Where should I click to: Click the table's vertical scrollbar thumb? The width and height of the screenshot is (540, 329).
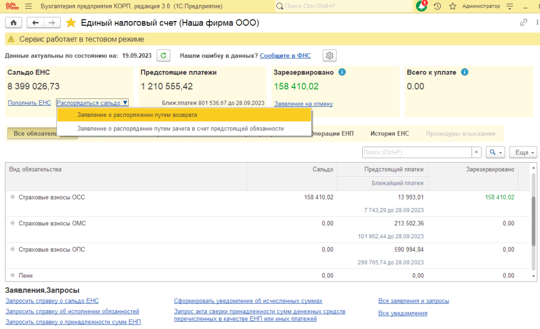[x=534, y=221]
